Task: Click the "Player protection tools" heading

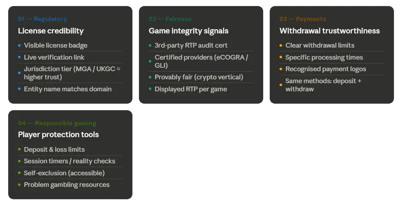Action: pos(58,135)
